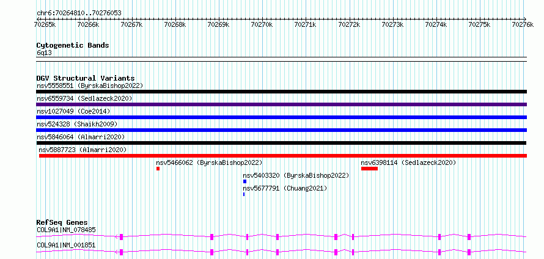Click the 70267k ruler label

pos(132,24)
